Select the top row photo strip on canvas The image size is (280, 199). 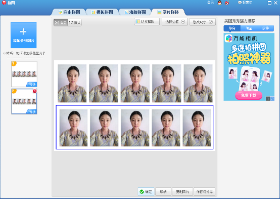pyautogui.click(x=135, y=83)
